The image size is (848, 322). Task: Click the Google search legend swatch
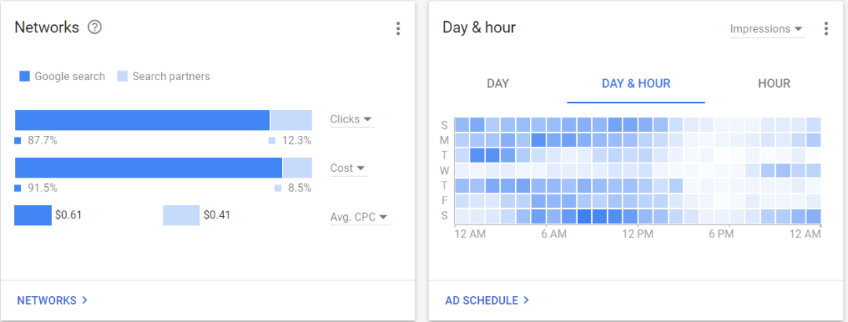[x=24, y=76]
